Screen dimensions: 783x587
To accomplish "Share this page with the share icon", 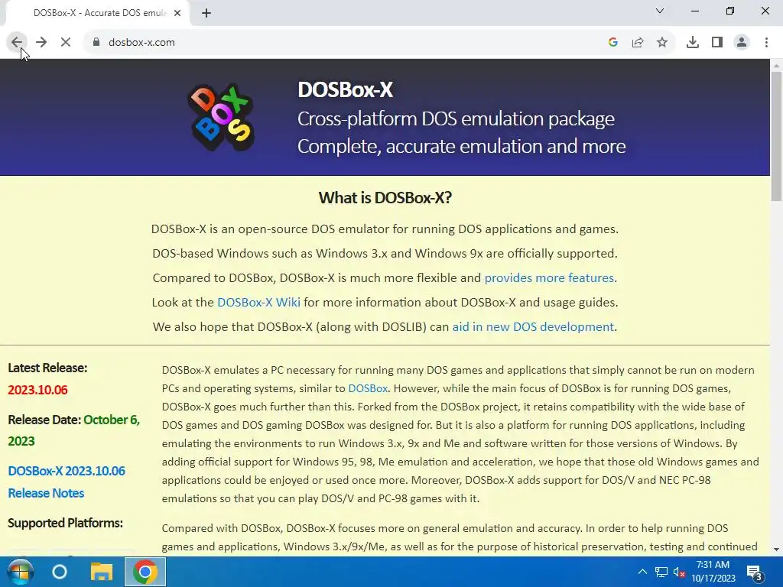I will (x=638, y=43).
